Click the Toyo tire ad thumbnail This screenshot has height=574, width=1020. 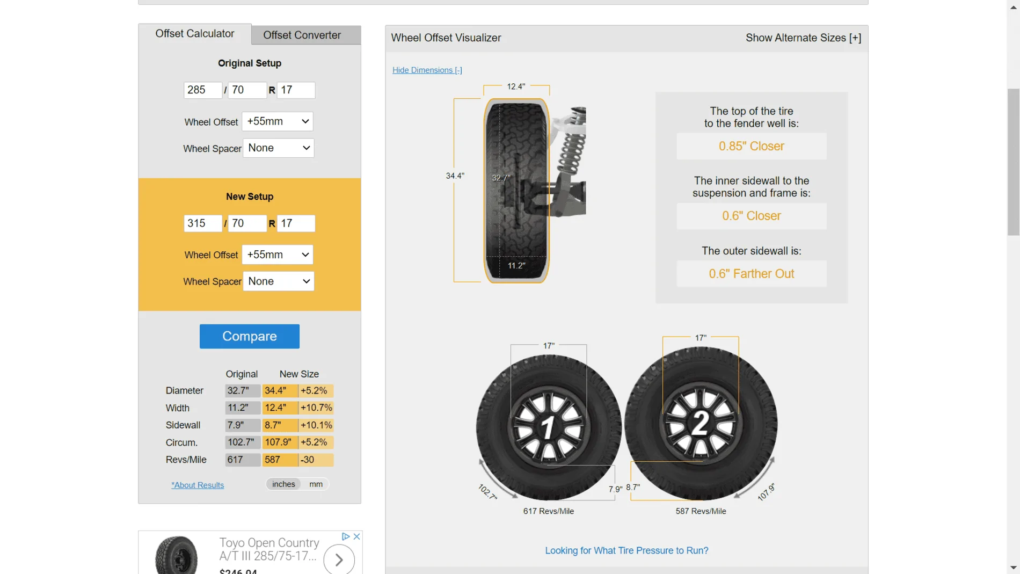(x=176, y=555)
